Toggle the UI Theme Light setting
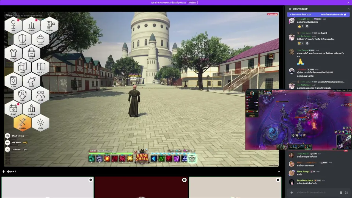The image size is (352, 198). 16,149
